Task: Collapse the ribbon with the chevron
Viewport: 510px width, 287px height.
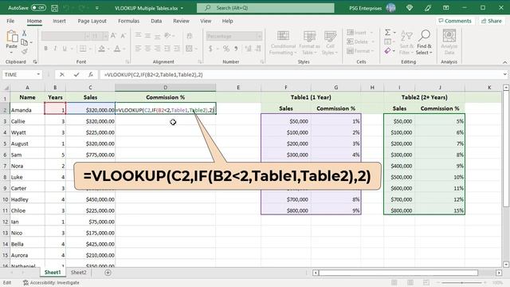Action: [504, 62]
